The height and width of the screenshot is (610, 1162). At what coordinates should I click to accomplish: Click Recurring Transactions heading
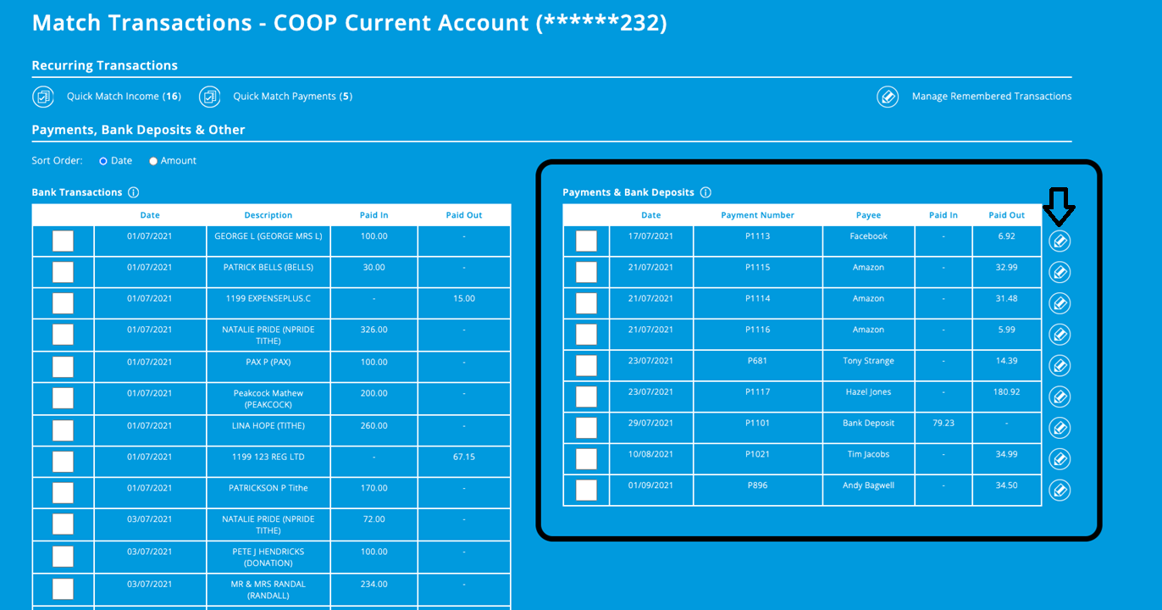(x=105, y=65)
